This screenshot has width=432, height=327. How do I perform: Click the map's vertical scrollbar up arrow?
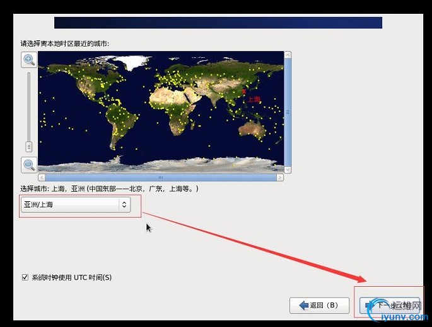pos(288,55)
